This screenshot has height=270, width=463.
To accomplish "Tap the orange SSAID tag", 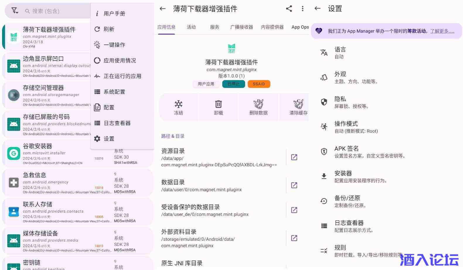I will click(x=259, y=84).
